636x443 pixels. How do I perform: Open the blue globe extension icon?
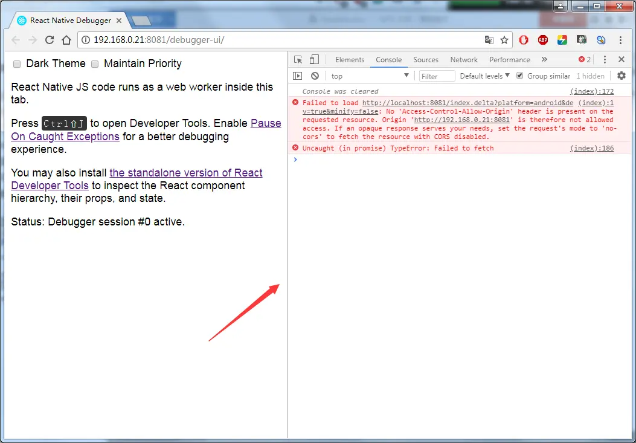point(601,40)
